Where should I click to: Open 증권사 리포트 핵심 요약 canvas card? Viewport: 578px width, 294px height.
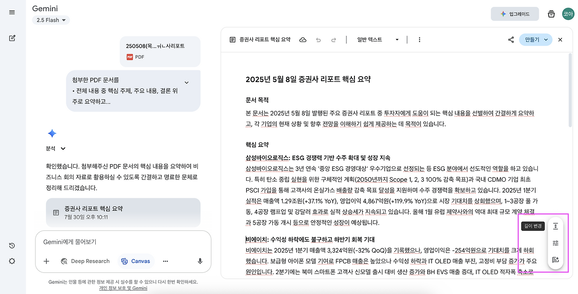tap(123, 212)
